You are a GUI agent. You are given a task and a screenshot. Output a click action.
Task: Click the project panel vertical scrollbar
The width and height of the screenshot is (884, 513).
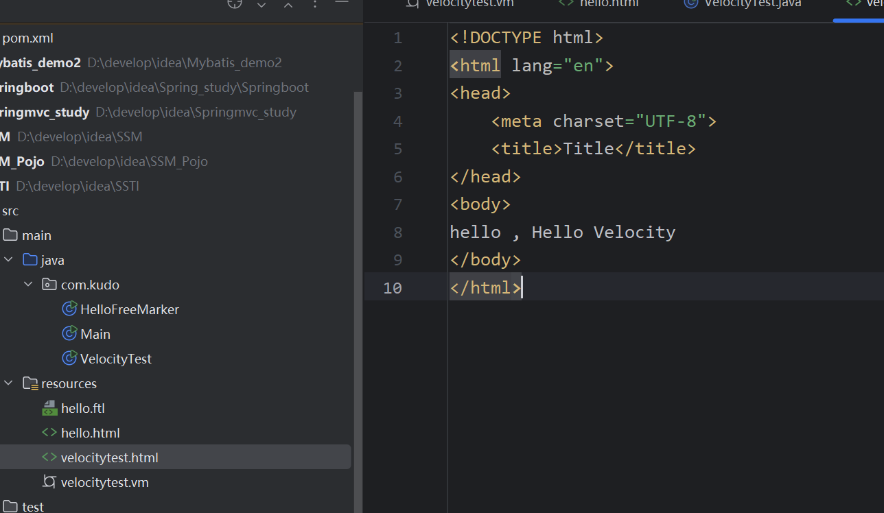click(358, 302)
